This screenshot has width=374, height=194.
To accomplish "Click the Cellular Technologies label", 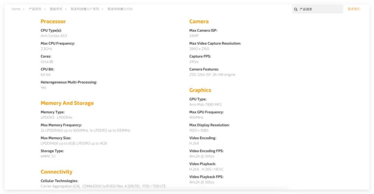I will coord(59,181).
